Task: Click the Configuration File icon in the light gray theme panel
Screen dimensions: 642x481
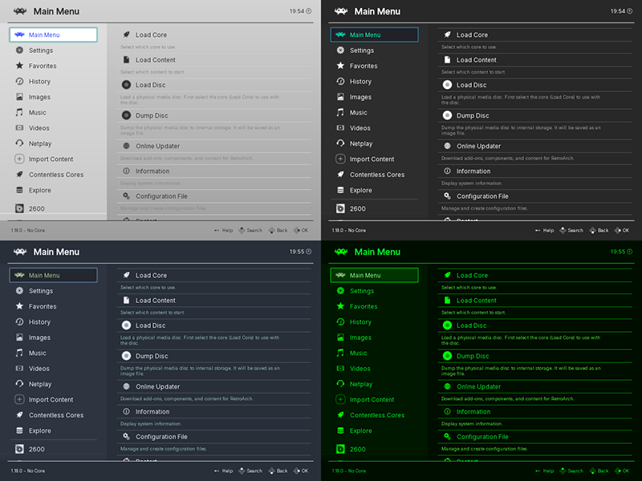Action: (127, 196)
